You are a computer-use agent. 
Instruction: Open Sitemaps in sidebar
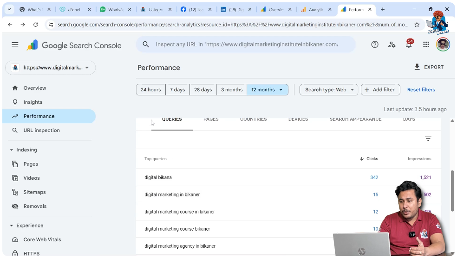(x=49, y=192)
